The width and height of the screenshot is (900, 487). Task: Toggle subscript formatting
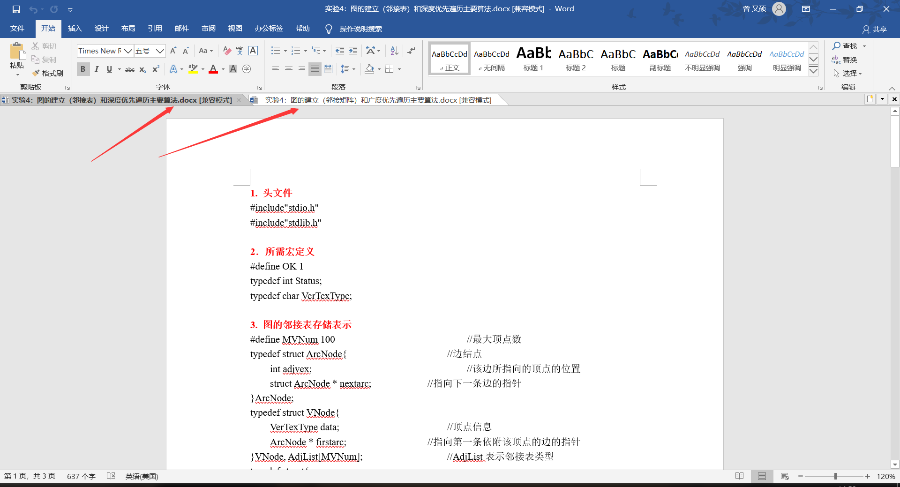coord(143,69)
